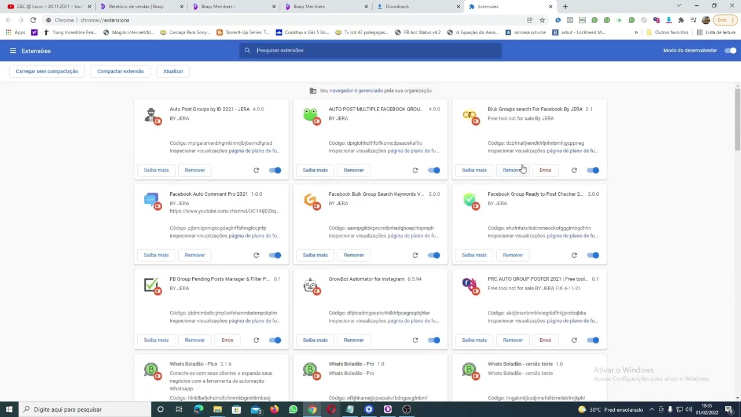Bookmark this page with the star icon
The image size is (741, 417).
(542, 20)
